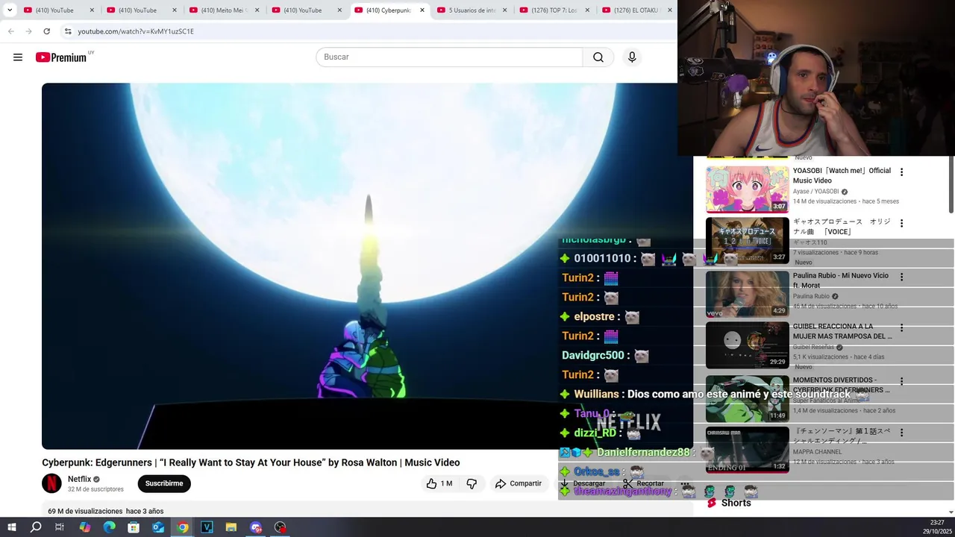Click the Descargar download button
The image size is (955, 537).
[583, 483]
